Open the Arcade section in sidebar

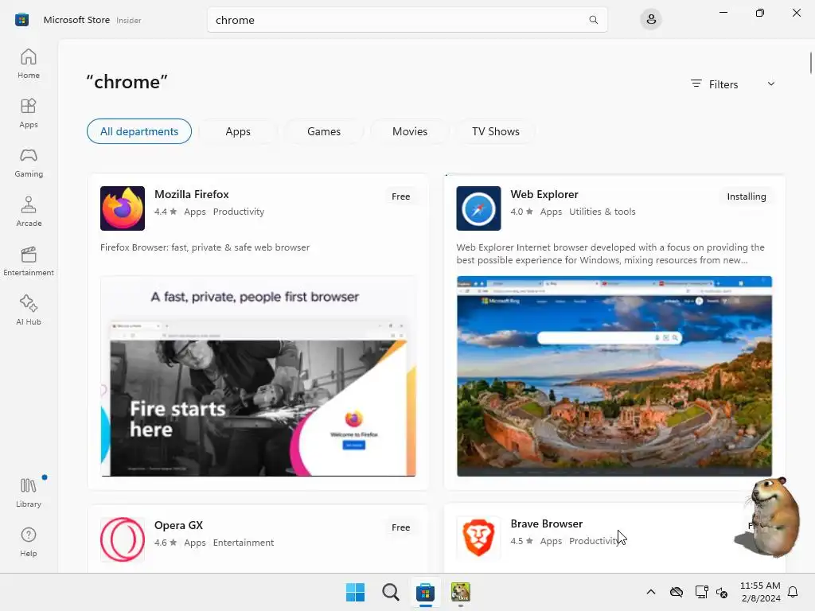(29, 212)
